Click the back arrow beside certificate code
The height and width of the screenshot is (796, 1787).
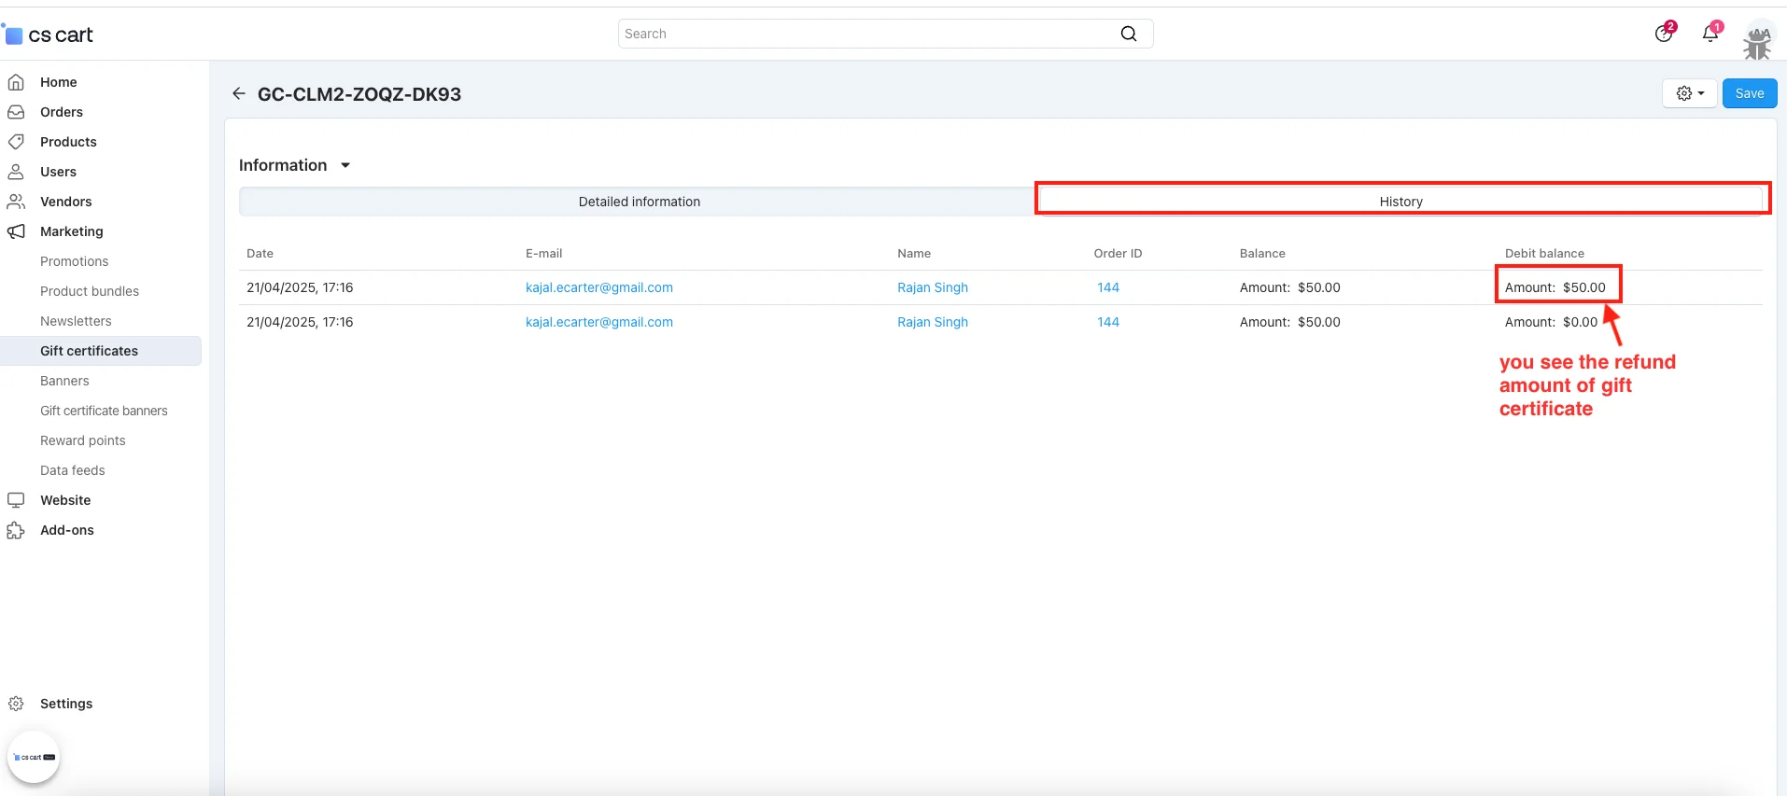[x=239, y=93]
